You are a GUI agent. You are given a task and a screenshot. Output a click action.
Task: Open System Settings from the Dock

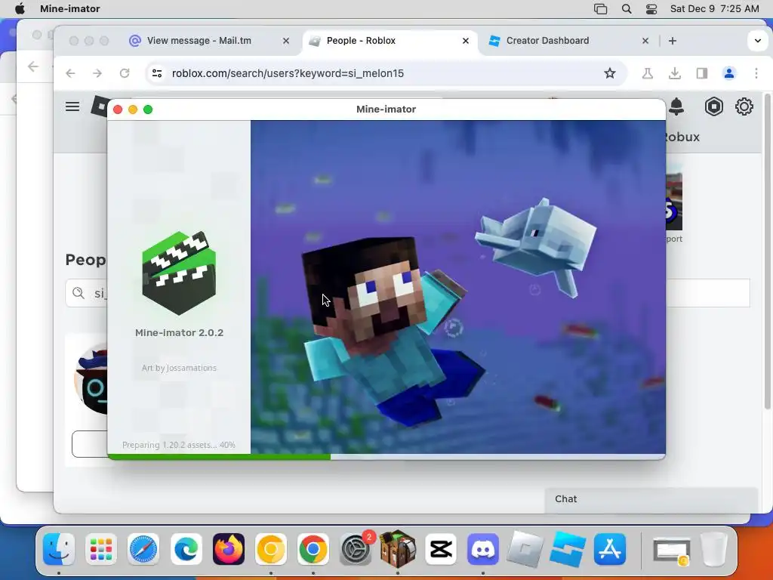(356, 549)
